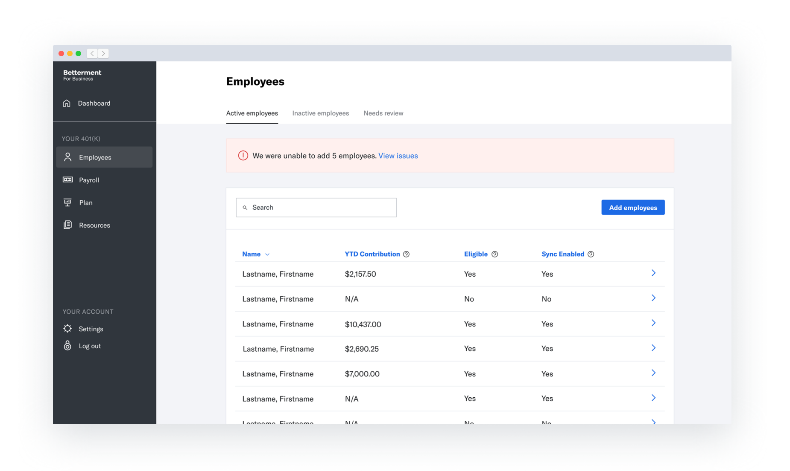Image resolution: width=790 pixels, height=471 pixels.
Task: Open the Needs review tab
Action: (x=383, y=113)
